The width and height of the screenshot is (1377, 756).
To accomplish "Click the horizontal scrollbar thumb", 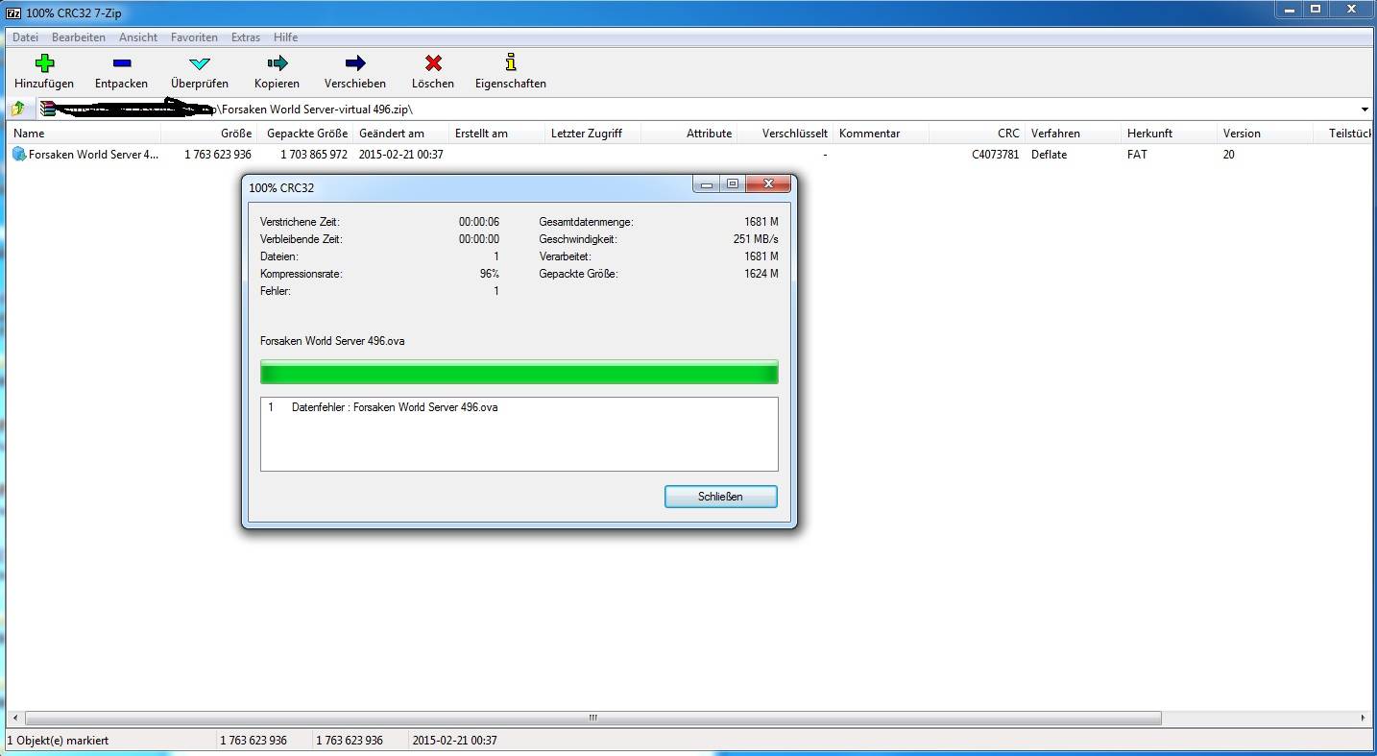I will tap(593, 718).
